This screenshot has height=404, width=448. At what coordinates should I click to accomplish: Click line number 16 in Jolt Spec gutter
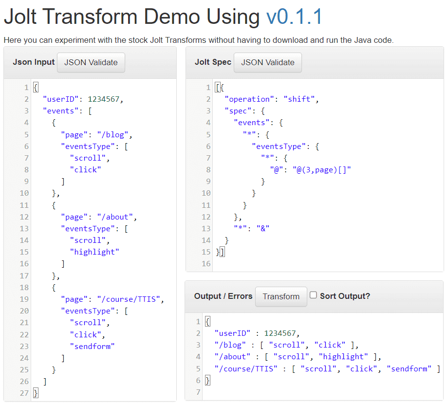[x=206, y=263]
